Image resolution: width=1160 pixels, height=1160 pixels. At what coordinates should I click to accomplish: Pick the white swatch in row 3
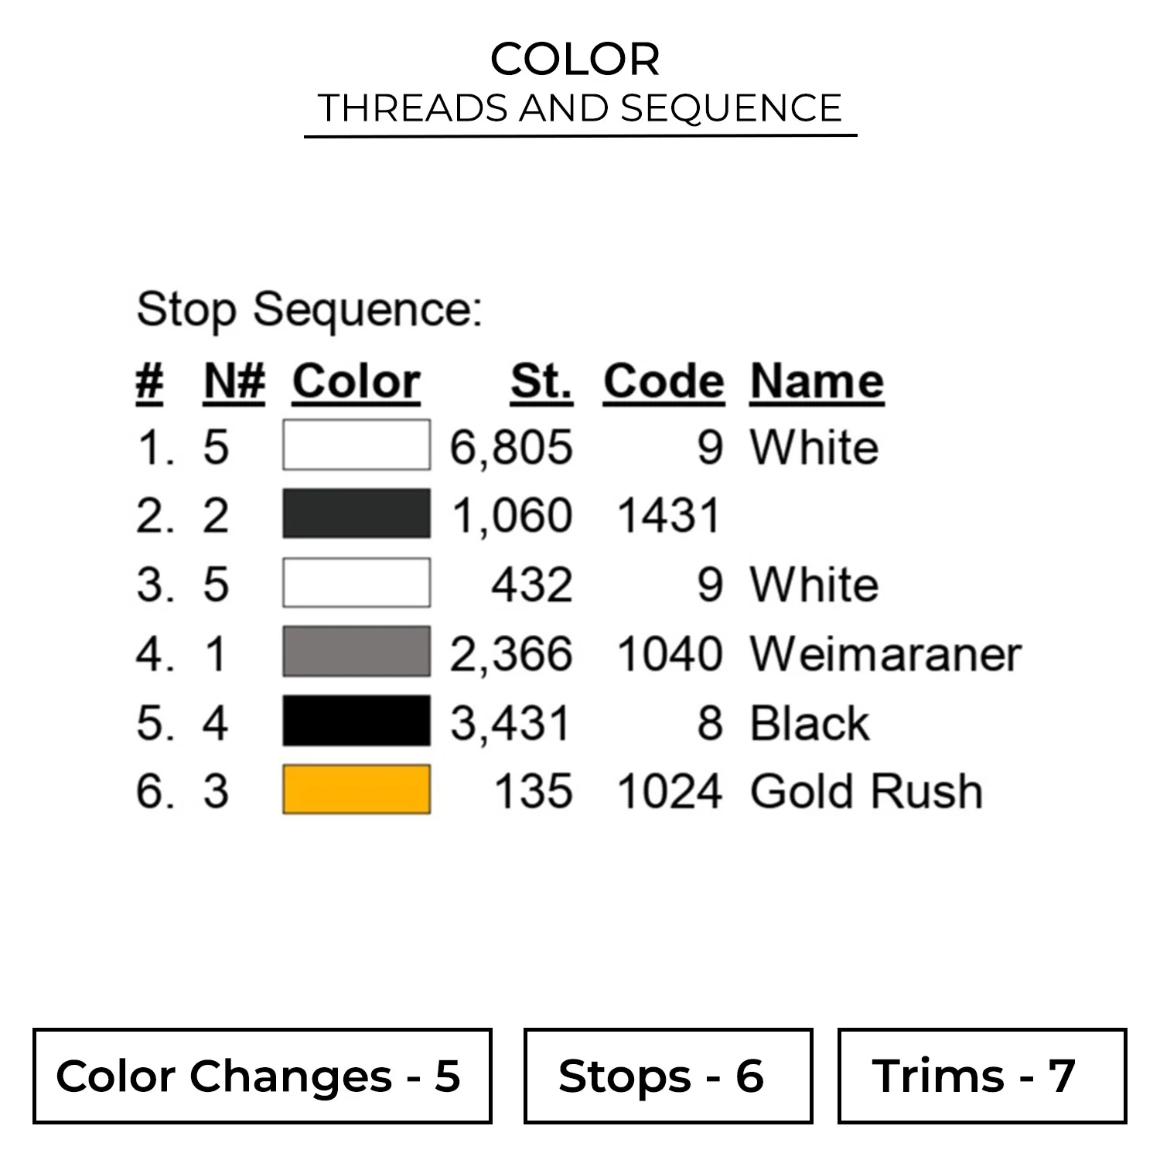click(x=356, y=582)
